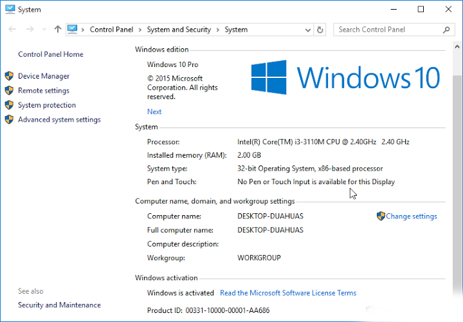The width and height of the screenshot is (463, 322).
Task: Open Advanced system settings
Action: pos(59,119)
